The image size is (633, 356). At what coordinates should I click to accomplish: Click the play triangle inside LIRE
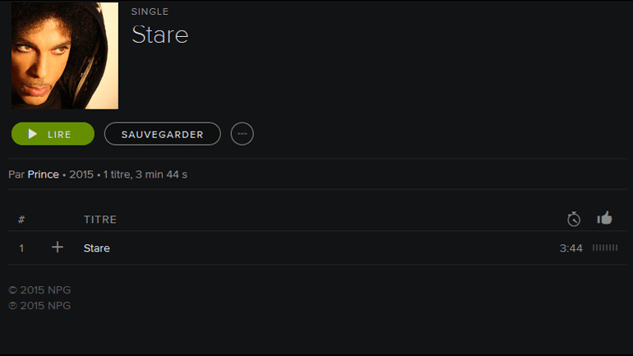click(x=32, y=134)
